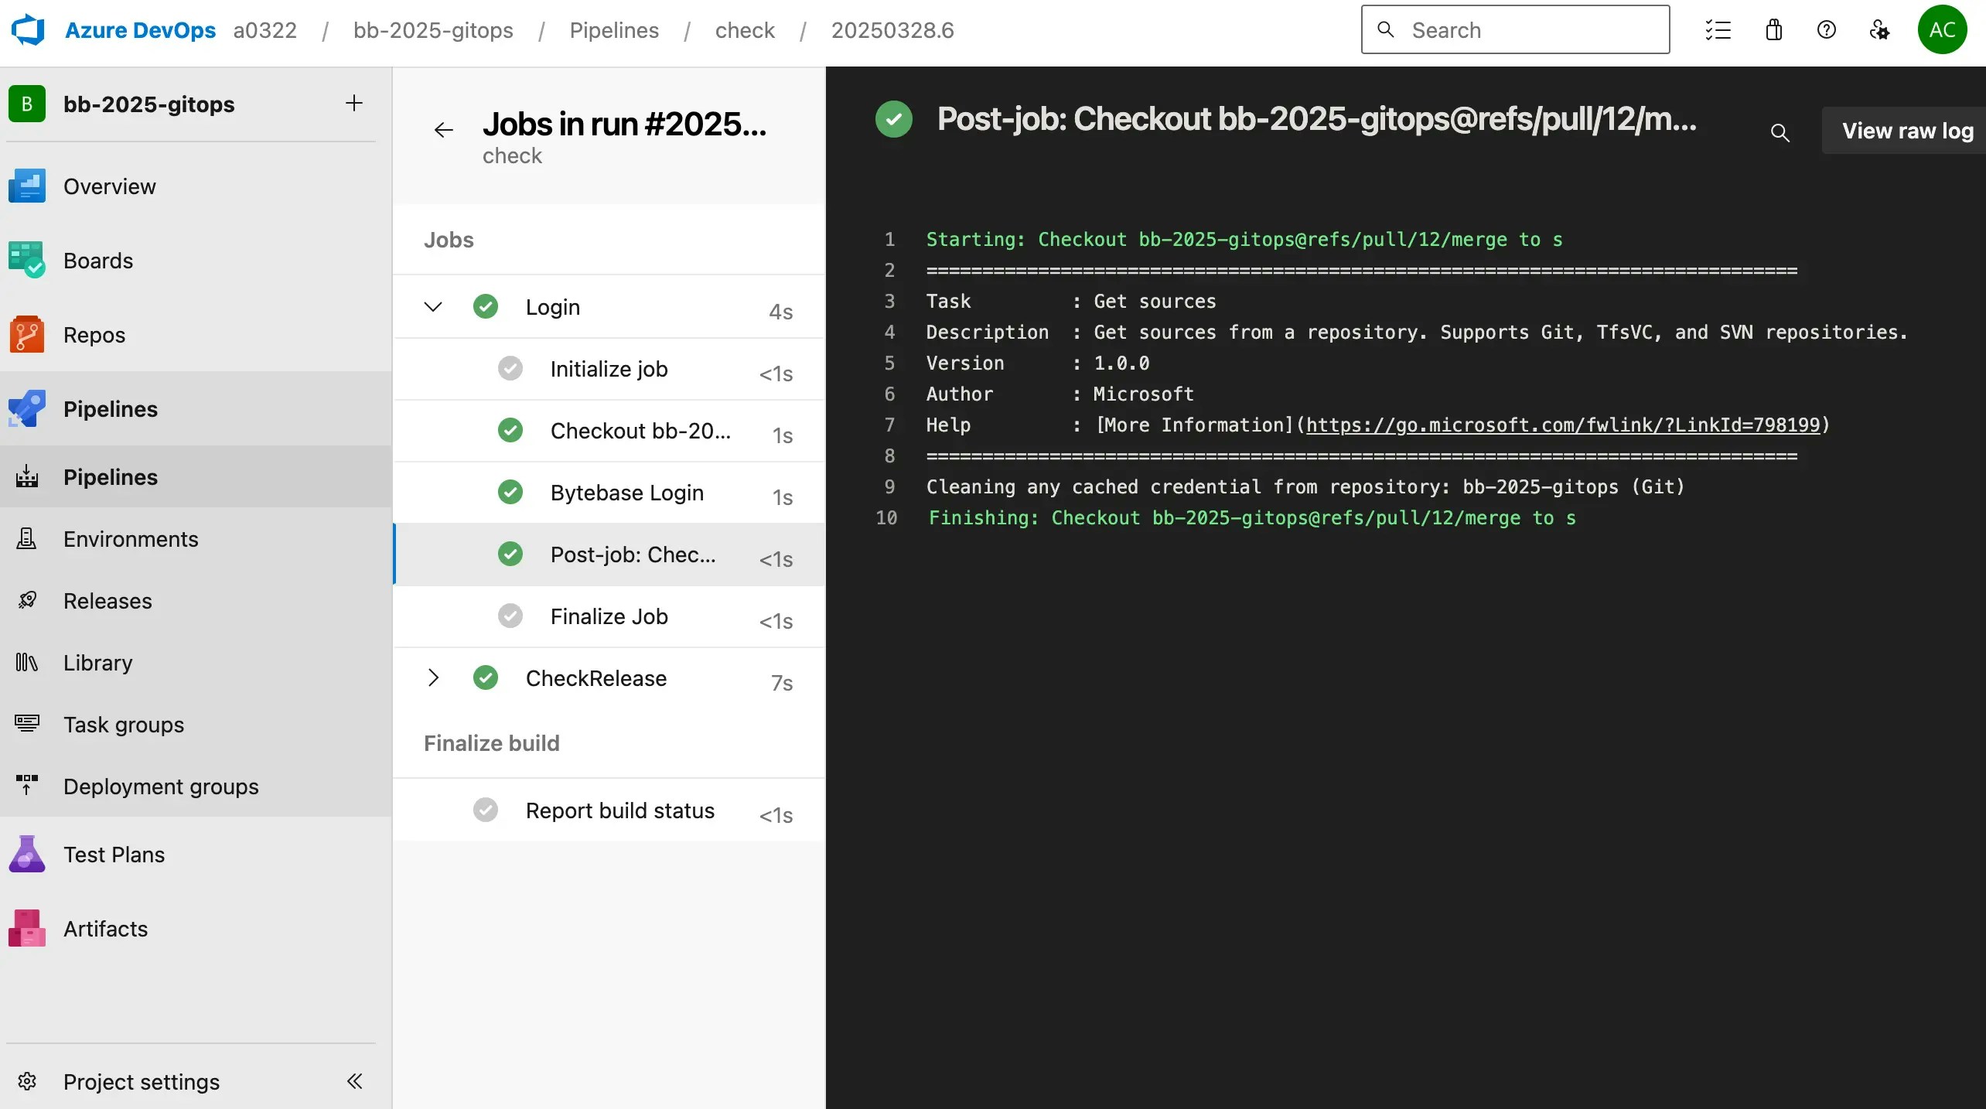Click the View raw log button
Viewport: 1986px width, 1109px height.
(x=1905, y=130)
